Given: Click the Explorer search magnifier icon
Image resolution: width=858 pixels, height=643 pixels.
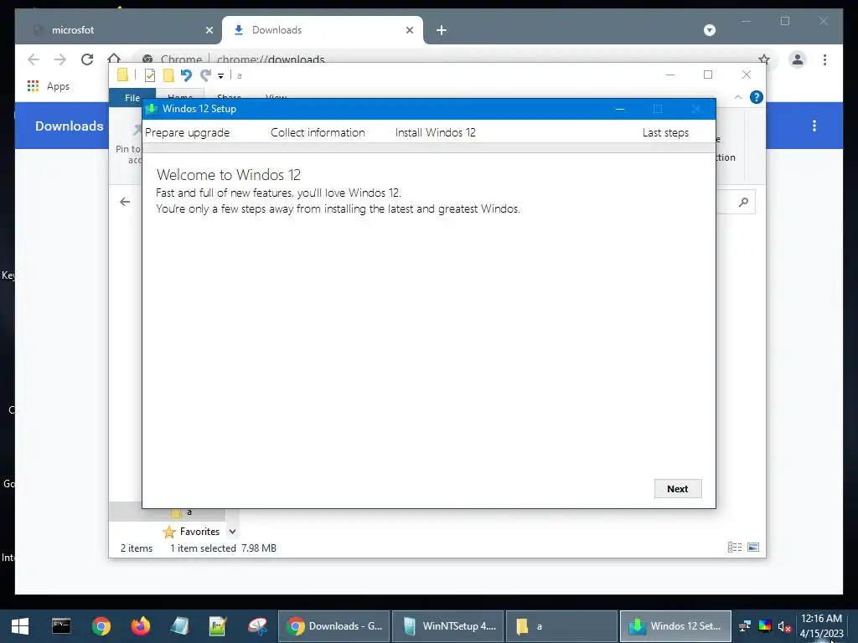Looking at the screenshot, I should coord(743,203).
